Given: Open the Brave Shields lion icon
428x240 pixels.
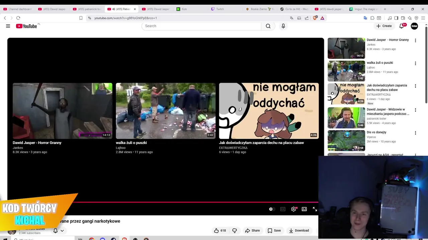Looking at the screenshot, I should tap(315, 18).
